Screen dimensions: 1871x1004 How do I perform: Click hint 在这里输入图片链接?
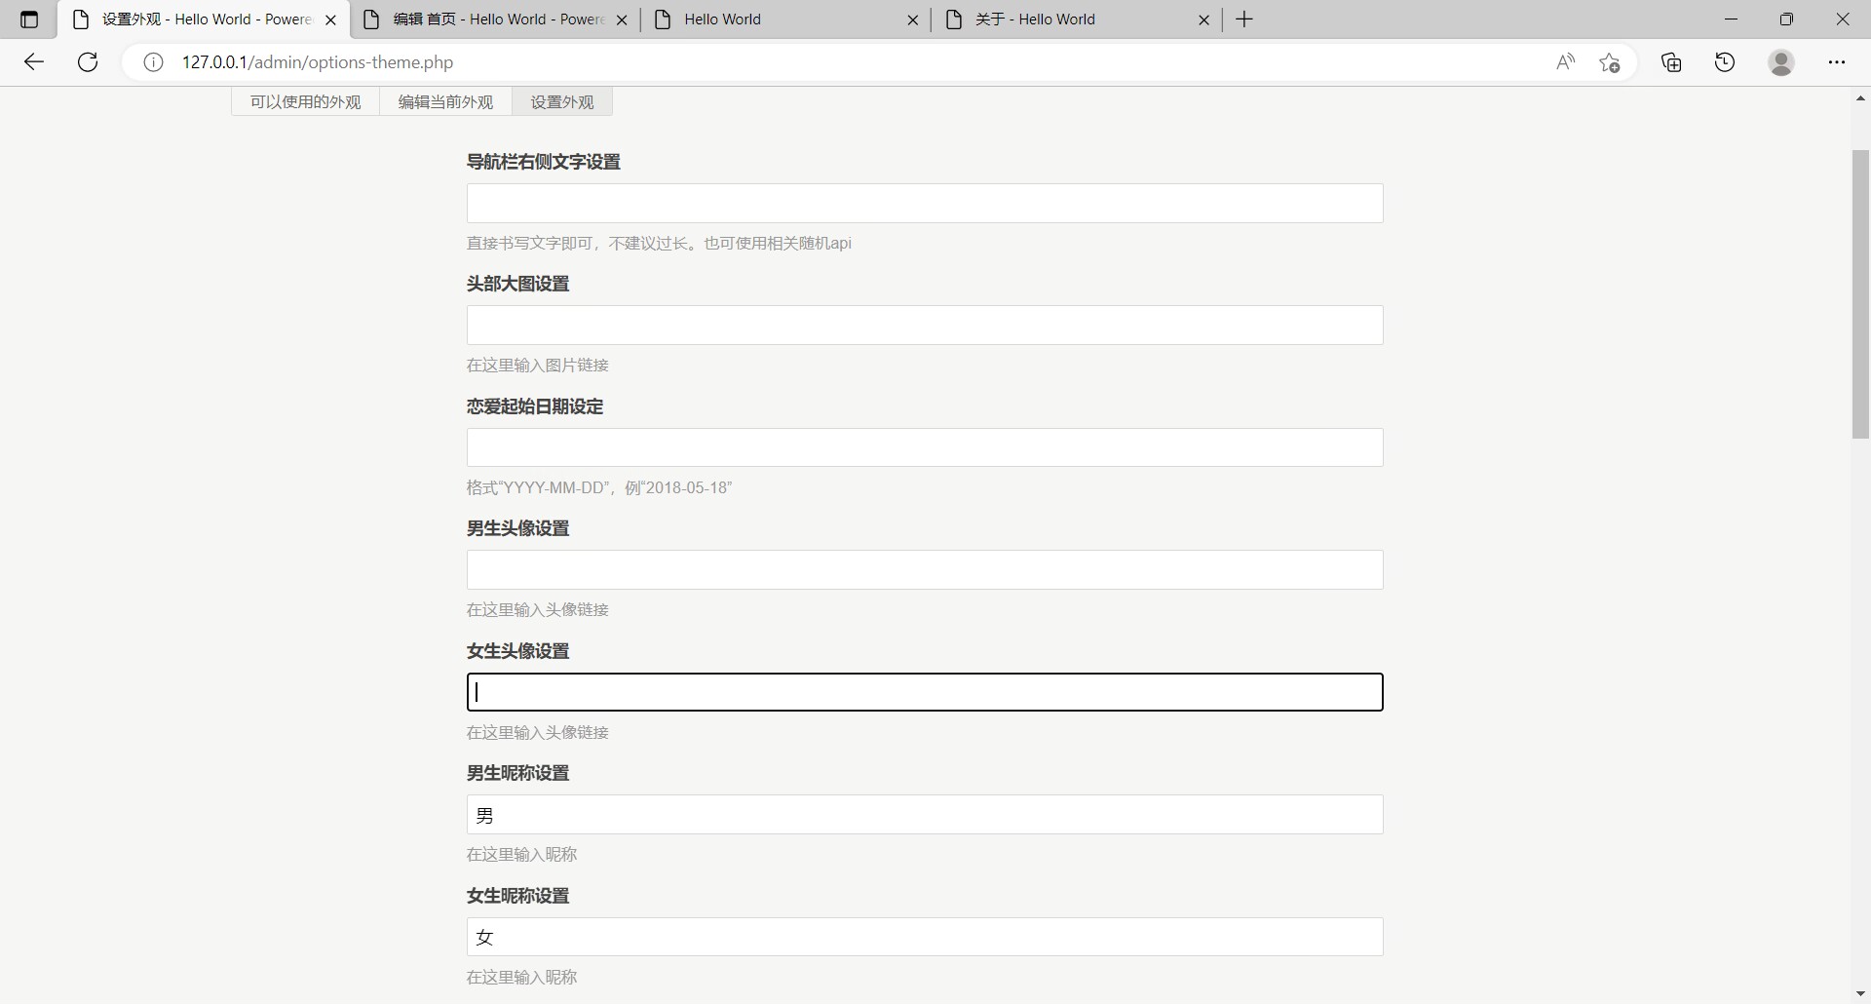538,366
